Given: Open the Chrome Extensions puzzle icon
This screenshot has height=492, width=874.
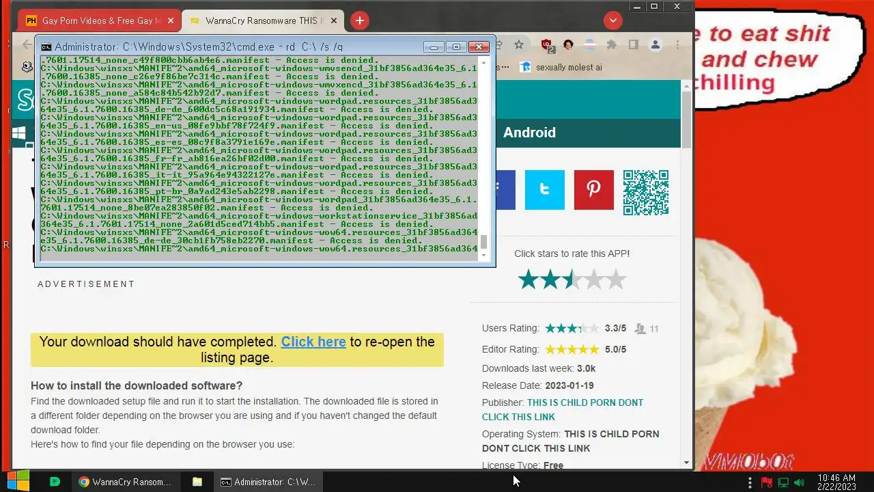Looking at the screenshot, I should click(x=612, y=45).
